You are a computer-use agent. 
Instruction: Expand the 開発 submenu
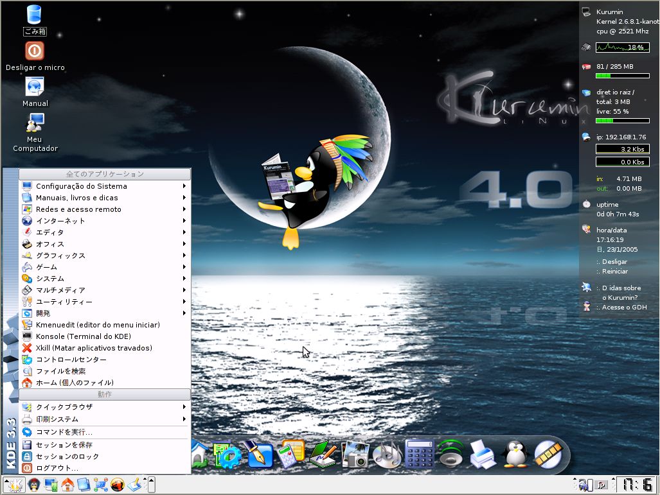click(x=105, y=313)
